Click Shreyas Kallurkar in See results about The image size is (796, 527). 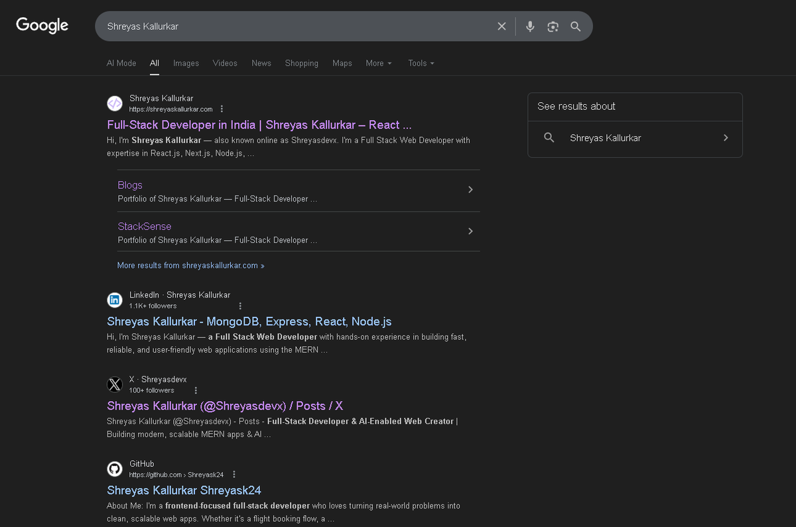tap(606, 138)
